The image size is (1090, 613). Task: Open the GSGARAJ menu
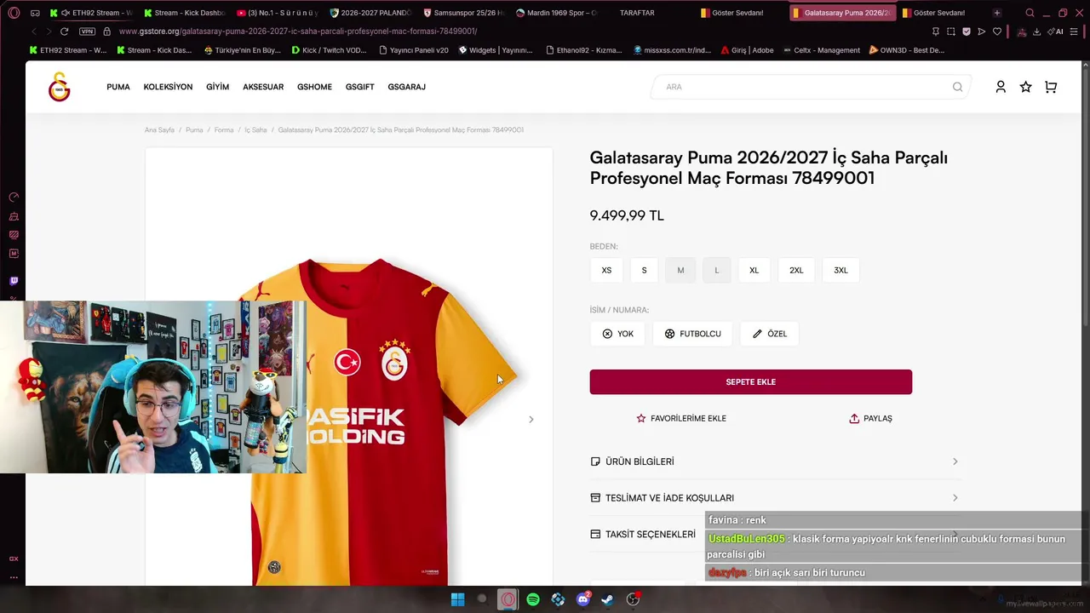(407, 87)
